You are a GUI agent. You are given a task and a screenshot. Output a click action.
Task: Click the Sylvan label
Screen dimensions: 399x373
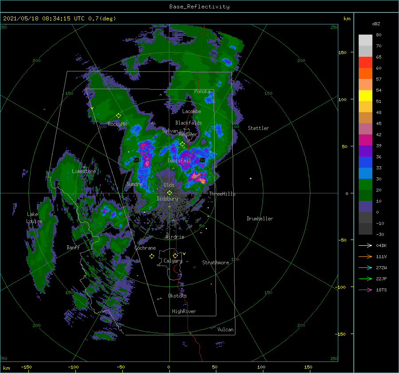[x=170, y=131]
